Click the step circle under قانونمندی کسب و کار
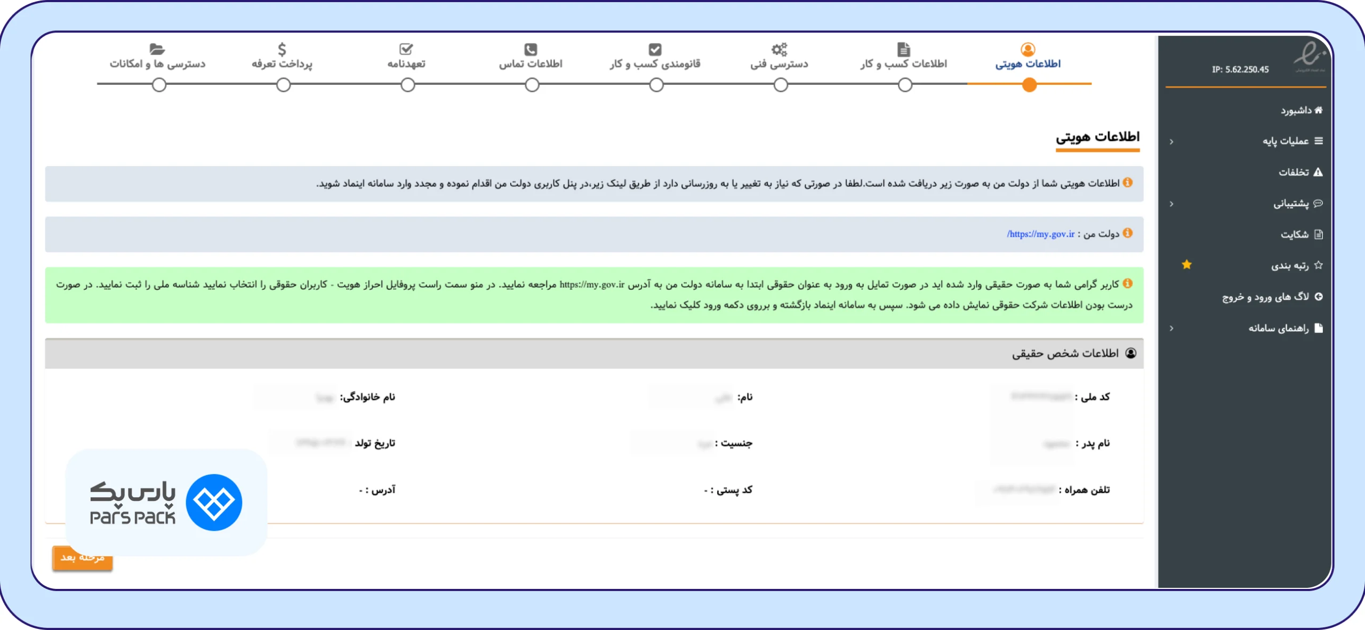This screenshot has width=1365, height=630. (656, 85)
